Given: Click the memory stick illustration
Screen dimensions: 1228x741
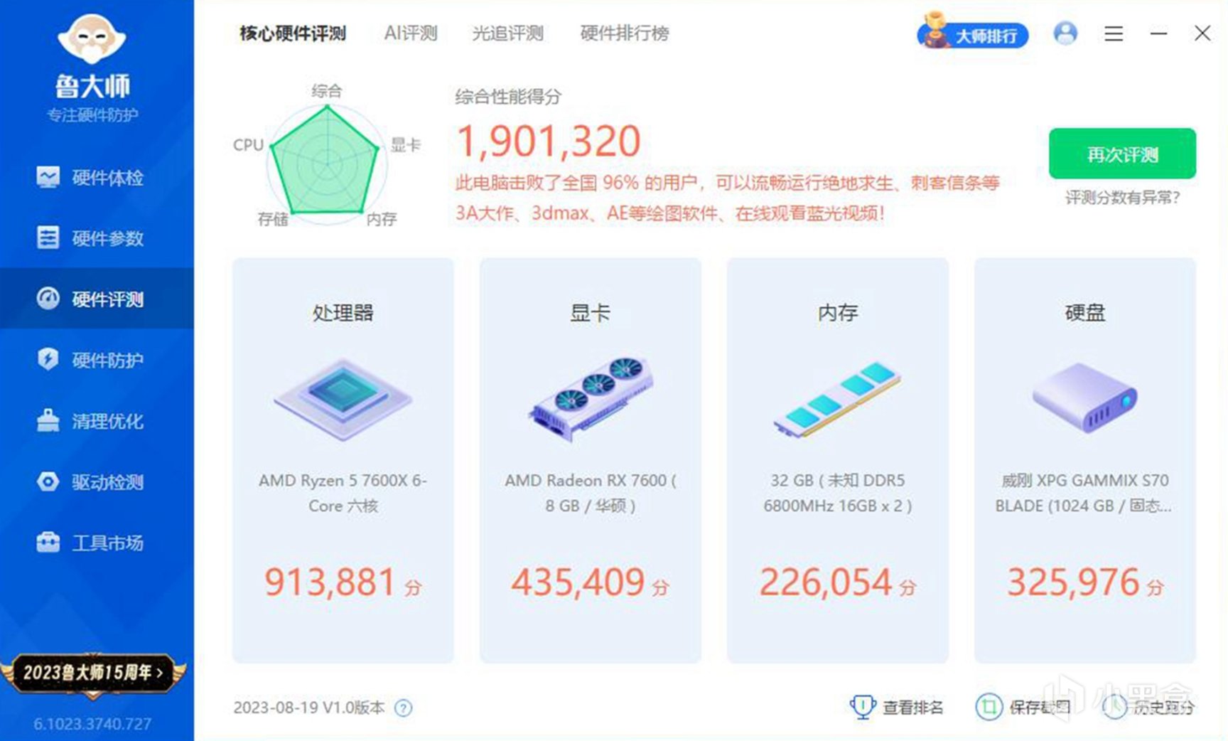Looking at the screenshot, I should pyautogui.click(x=838, y=398).
